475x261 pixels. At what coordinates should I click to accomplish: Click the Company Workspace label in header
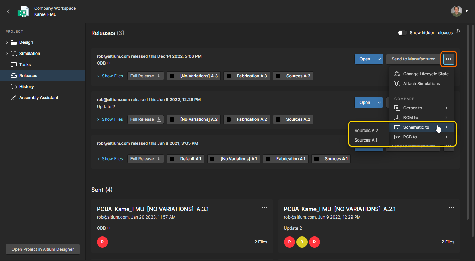point(55,8)
